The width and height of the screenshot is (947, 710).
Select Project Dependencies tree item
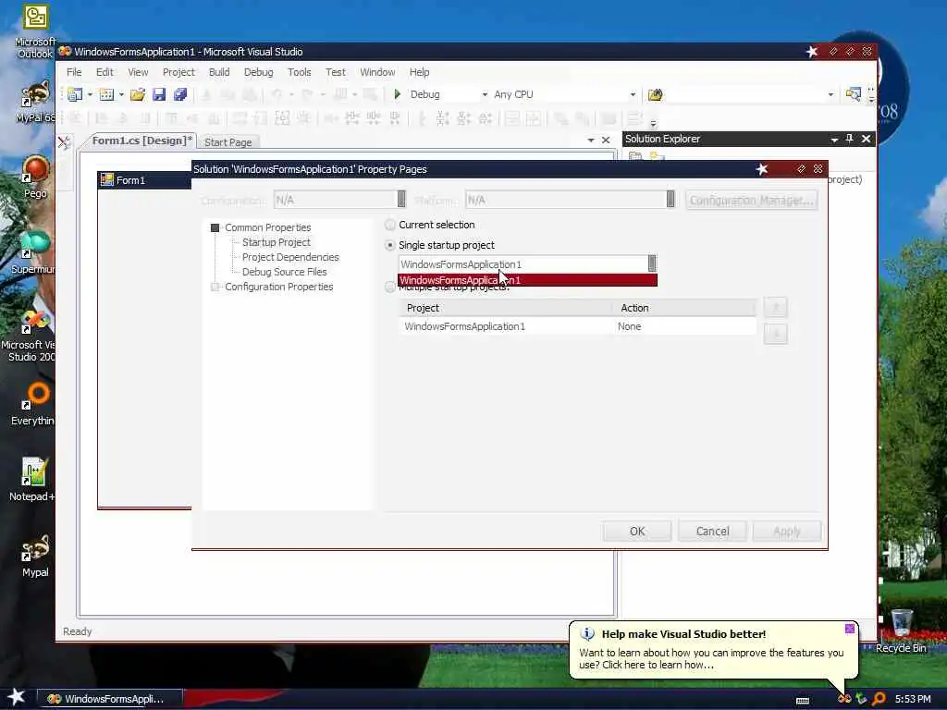[290, 257]
